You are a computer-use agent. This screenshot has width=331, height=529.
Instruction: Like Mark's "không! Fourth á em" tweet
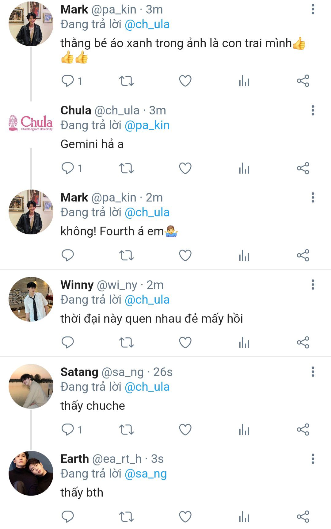[x=185, y=255]
